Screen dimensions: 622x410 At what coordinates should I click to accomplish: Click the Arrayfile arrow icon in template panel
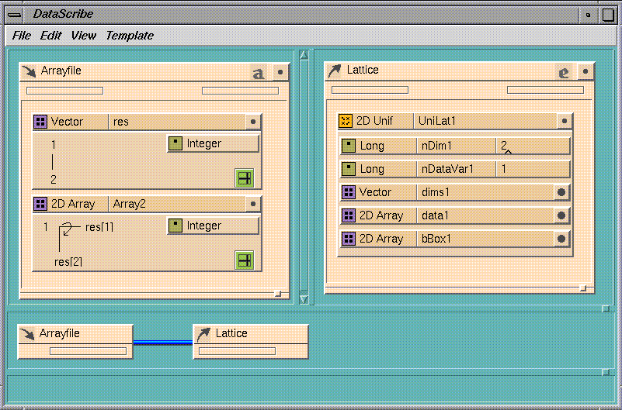(28, 71)
